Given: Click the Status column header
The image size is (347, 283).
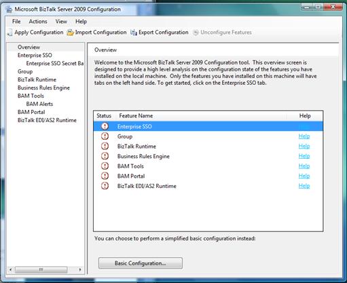Looking at the screenshot, I should point(104,116).
